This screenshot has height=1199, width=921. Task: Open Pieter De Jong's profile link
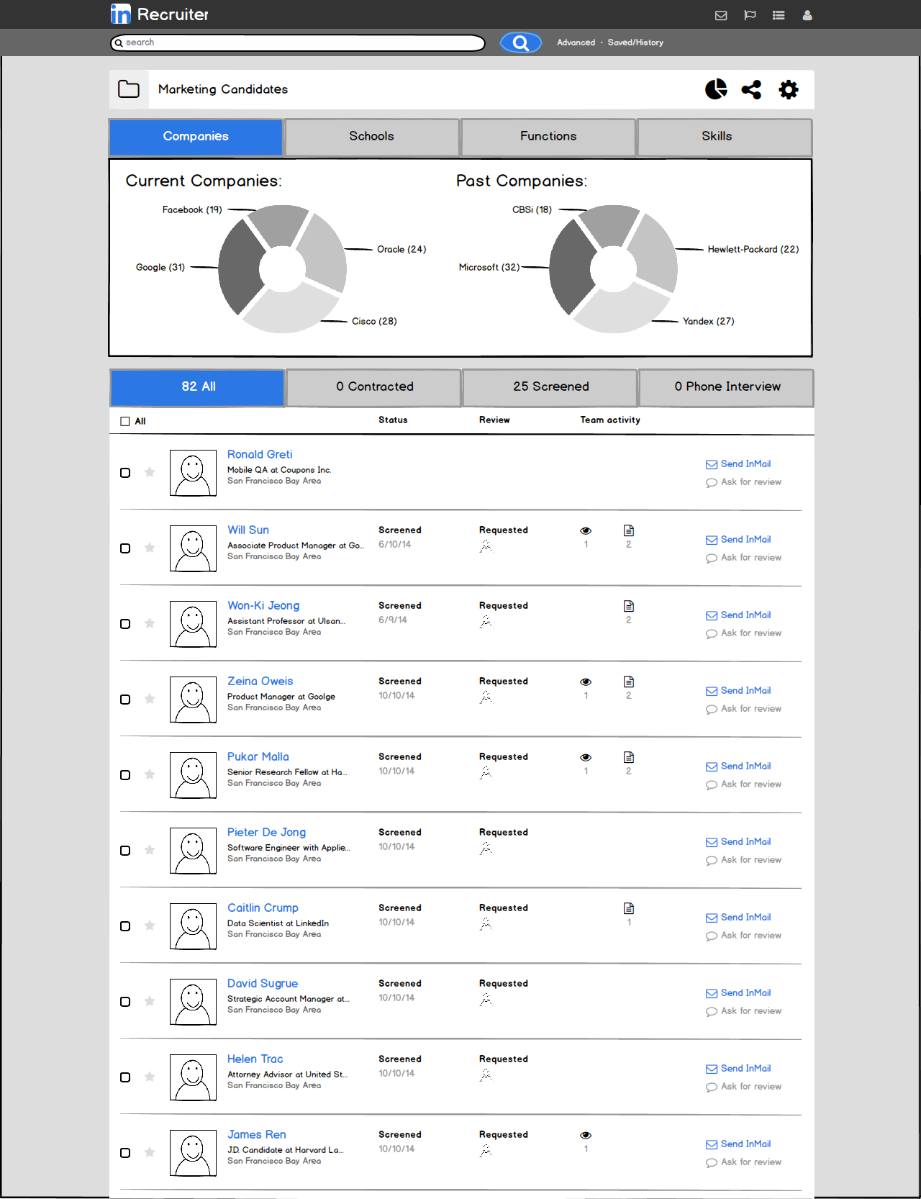(x=266, y=832)
